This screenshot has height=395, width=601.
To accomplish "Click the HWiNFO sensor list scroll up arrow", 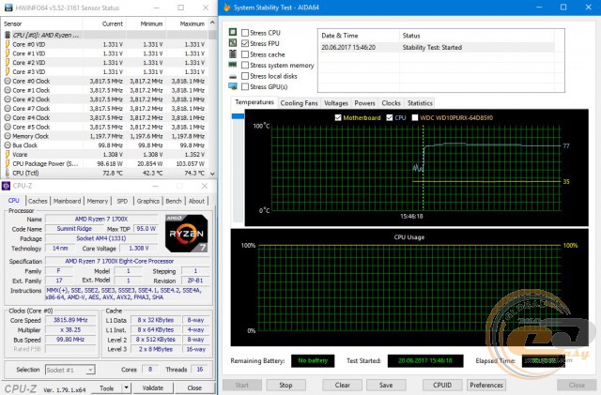I will (x=212, y=23).
